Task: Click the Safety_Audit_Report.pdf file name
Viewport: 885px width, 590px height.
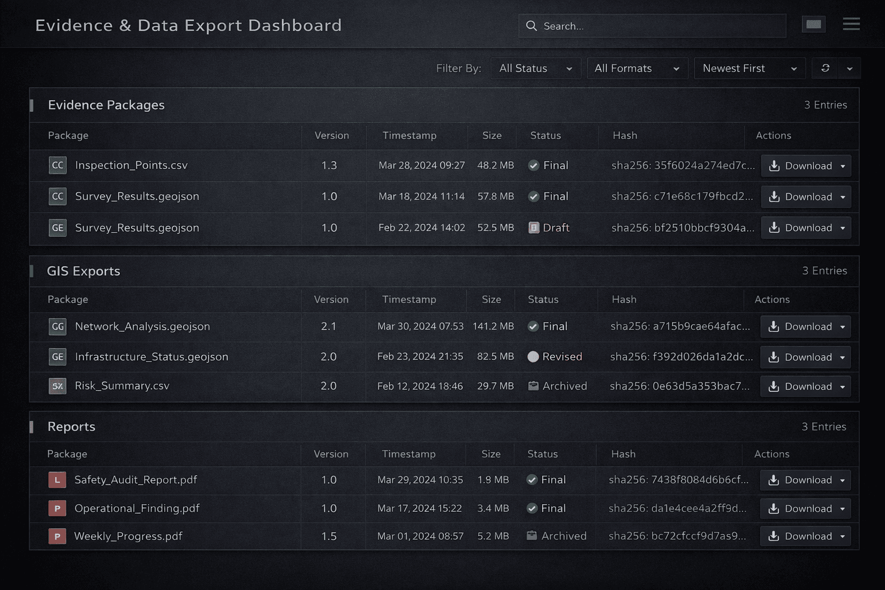Action: point(135,479)
